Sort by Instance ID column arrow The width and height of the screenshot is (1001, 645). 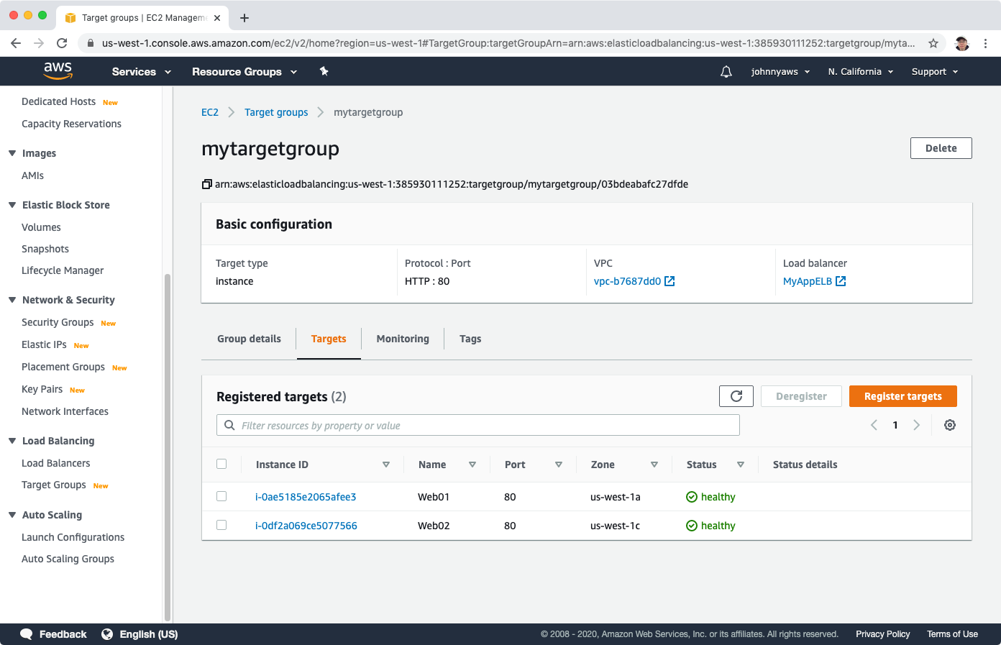[x=386, y=465]
